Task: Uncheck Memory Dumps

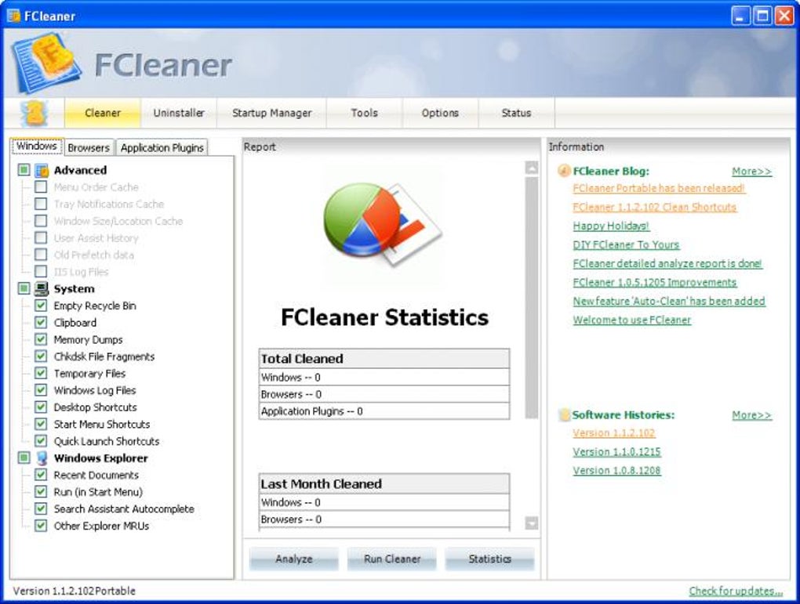Action: [x=41, y=339]
